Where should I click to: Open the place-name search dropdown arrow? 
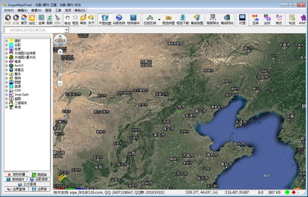pos(67,30)
